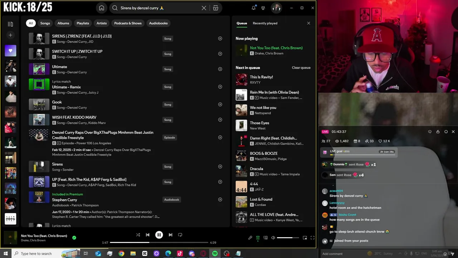Open the notifications bell

(x=254, y=8)
